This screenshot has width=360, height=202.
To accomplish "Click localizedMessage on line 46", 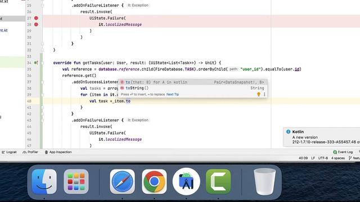I will coord(124,139).
